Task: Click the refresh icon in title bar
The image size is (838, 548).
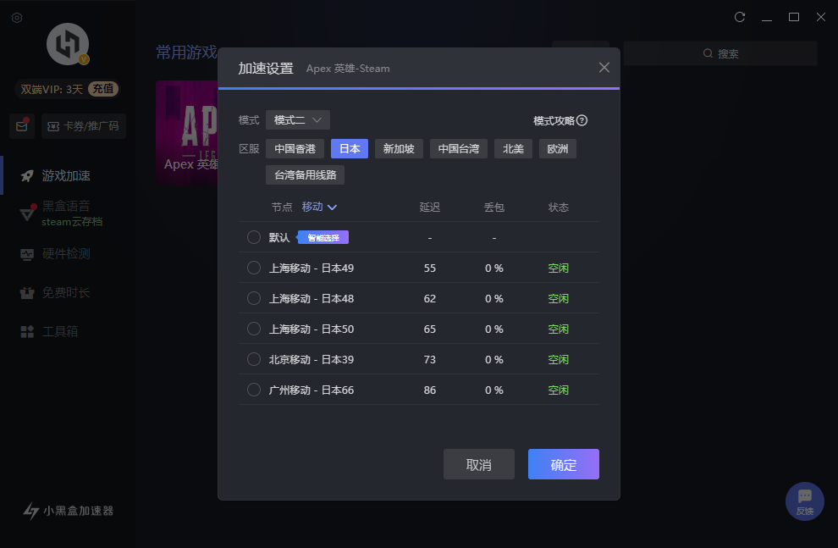Action: [x=740, y=17]
